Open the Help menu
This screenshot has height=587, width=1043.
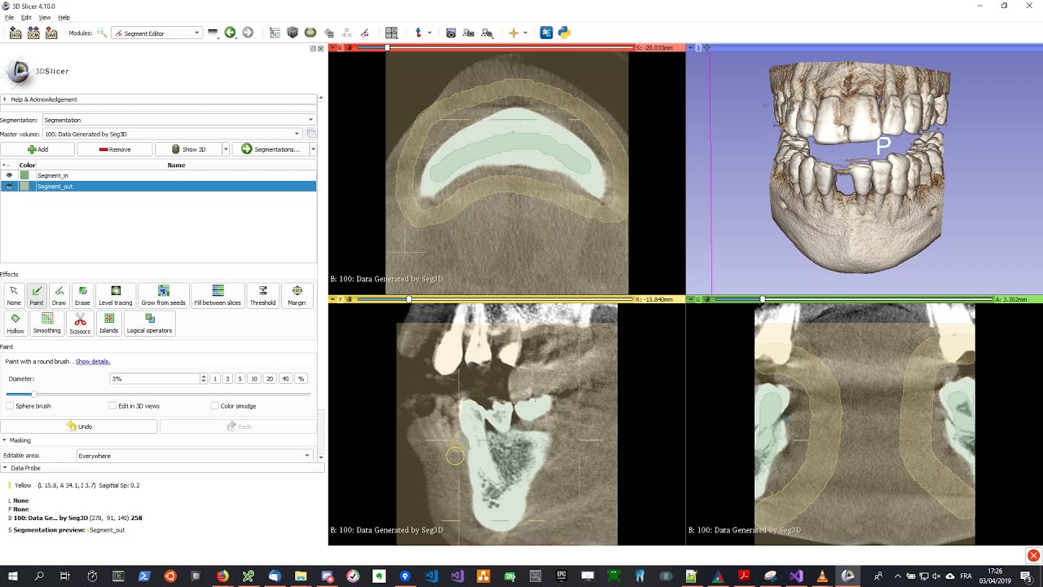(64, 17)
